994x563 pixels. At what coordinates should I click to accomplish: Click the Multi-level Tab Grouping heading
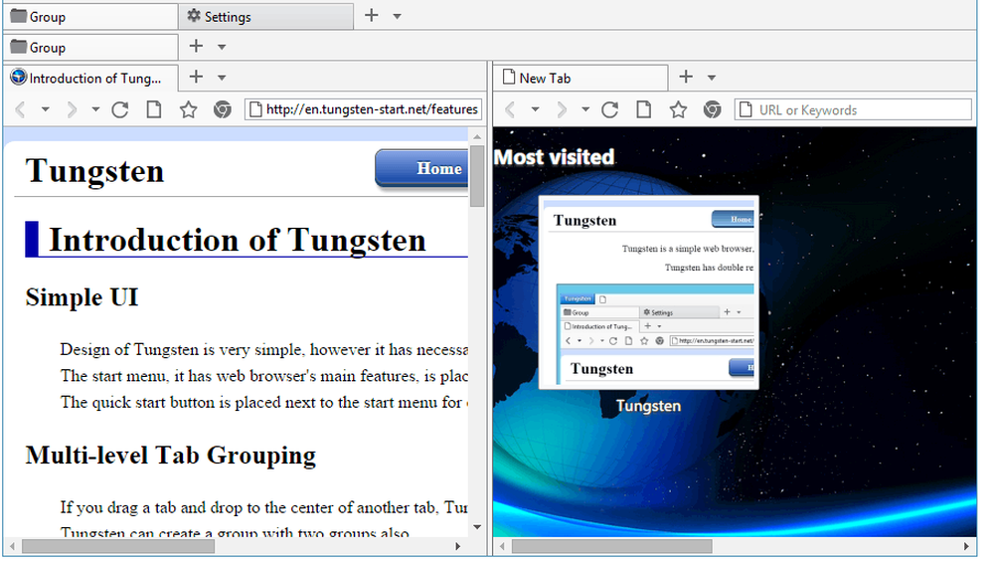click(171, 457)
